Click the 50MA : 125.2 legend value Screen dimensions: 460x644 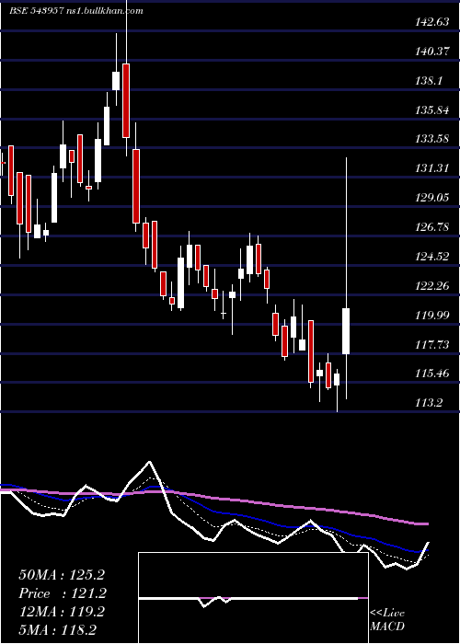click(x=62, y=575)
